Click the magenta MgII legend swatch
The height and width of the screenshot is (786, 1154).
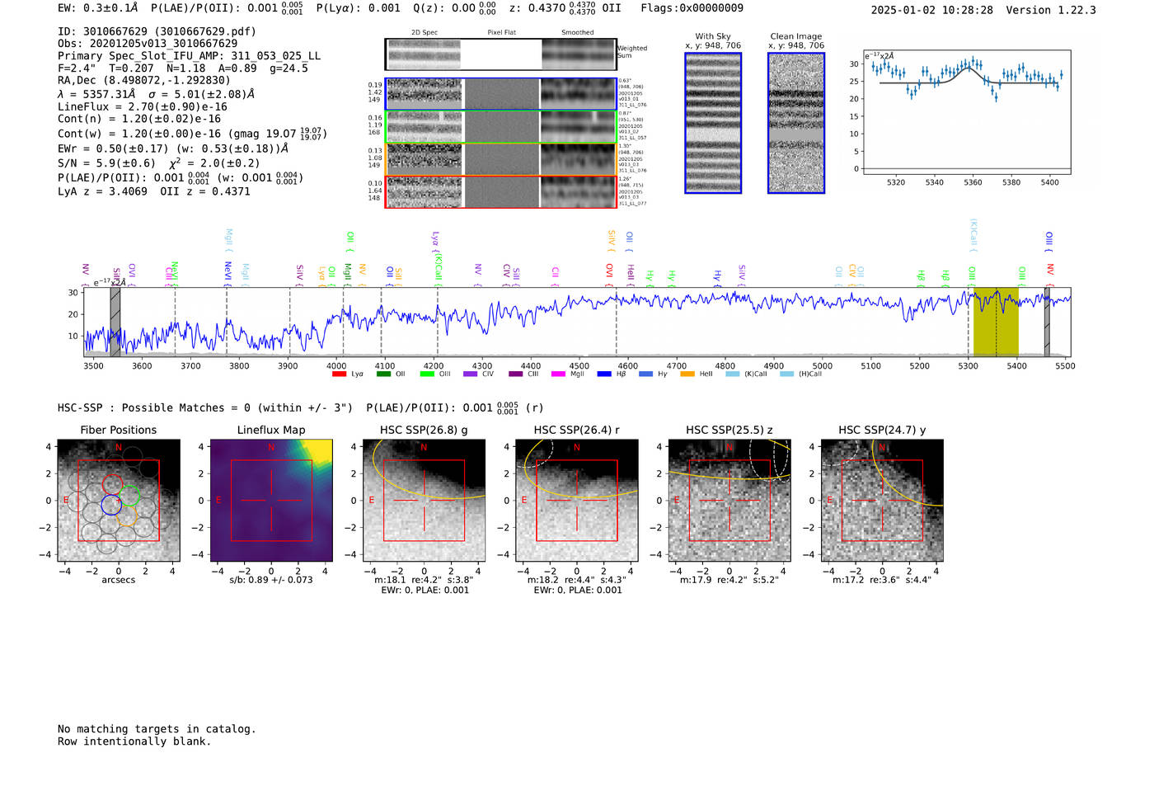pos(558,374)
